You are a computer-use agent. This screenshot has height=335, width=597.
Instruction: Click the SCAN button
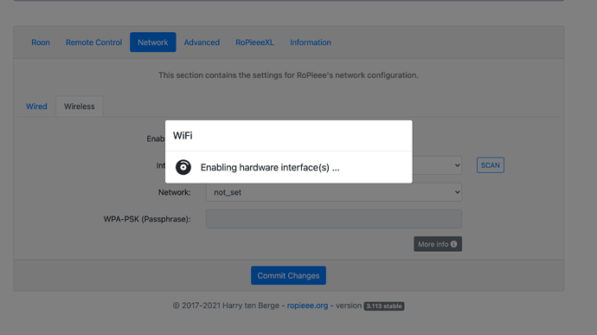point(490,165)
